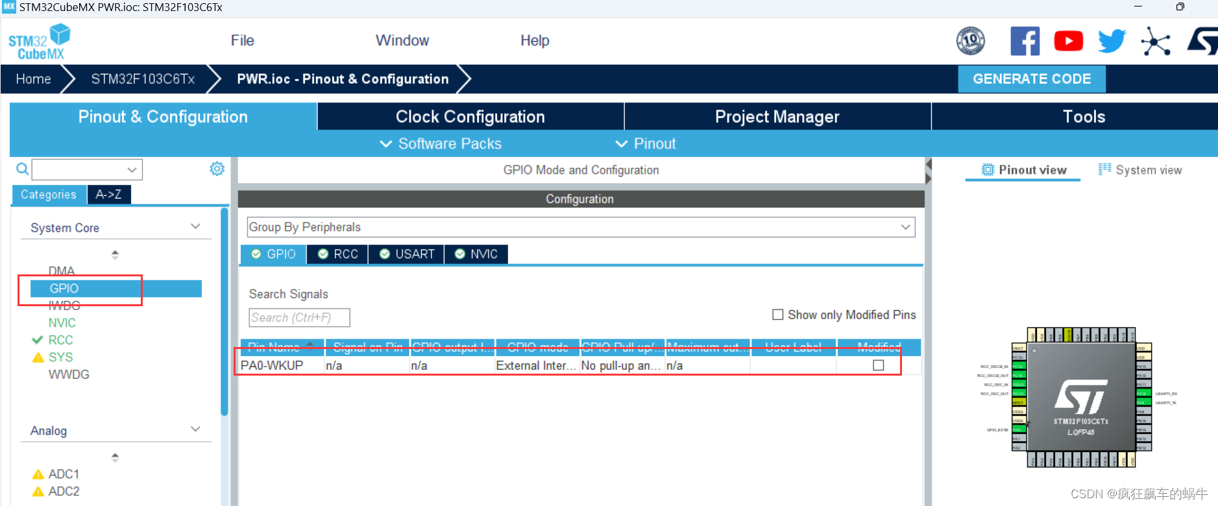Viewport: 1218px width, 506px height.
Task: Collapse the System Core category
Action: coord(195,226)
